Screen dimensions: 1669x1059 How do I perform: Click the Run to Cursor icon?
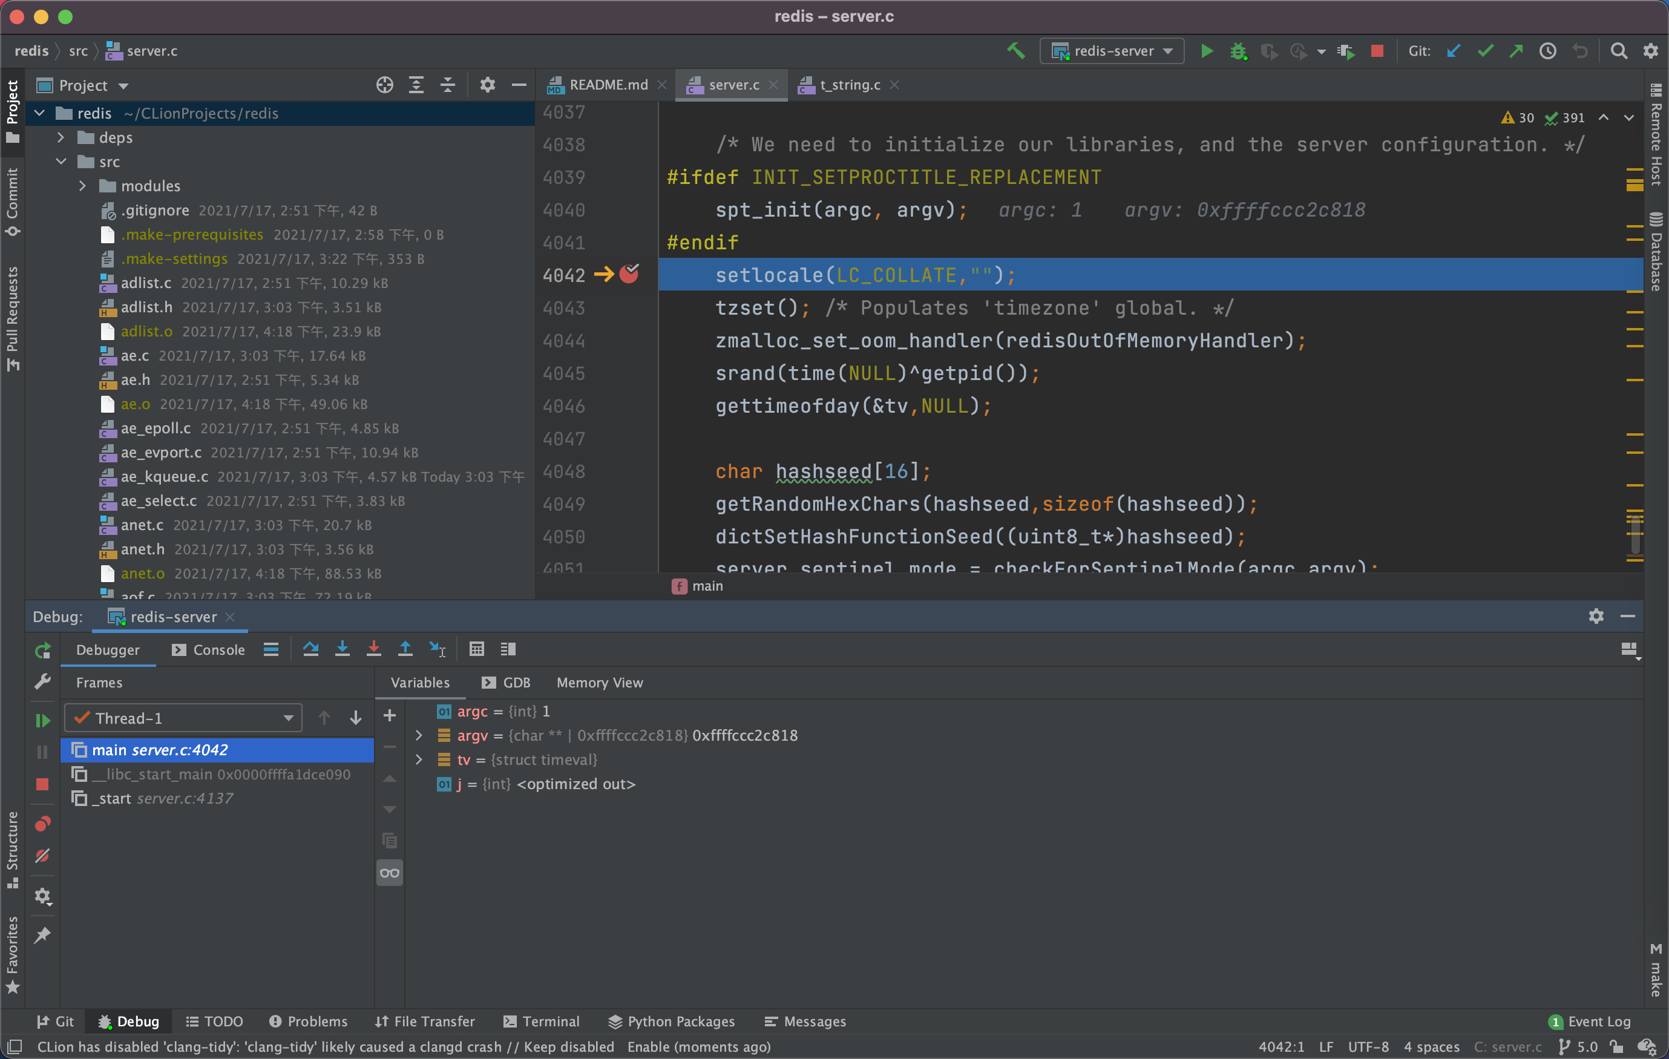coord(438,649)
